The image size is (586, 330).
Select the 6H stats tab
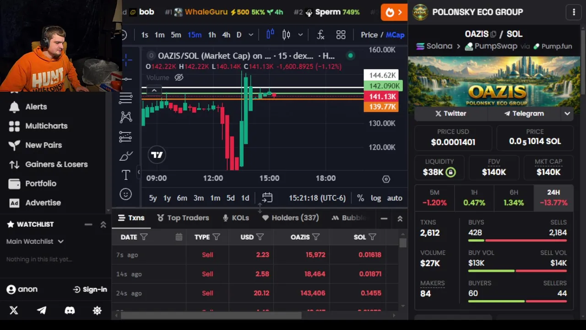tap(514, 198)
